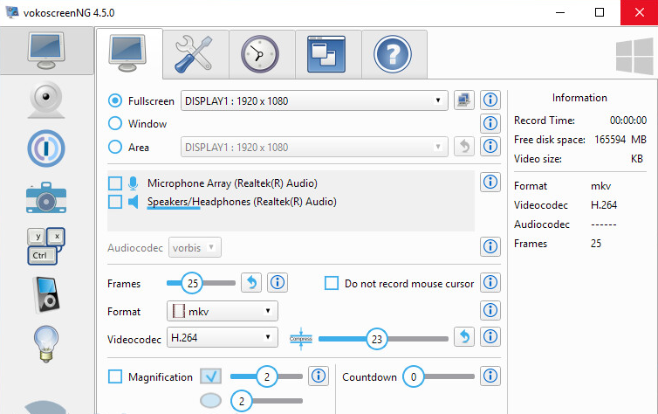Image resolution: width=658 pixels, height=414 pixels.
Task: Click the info button in Format row
Action: coord(490,310)
